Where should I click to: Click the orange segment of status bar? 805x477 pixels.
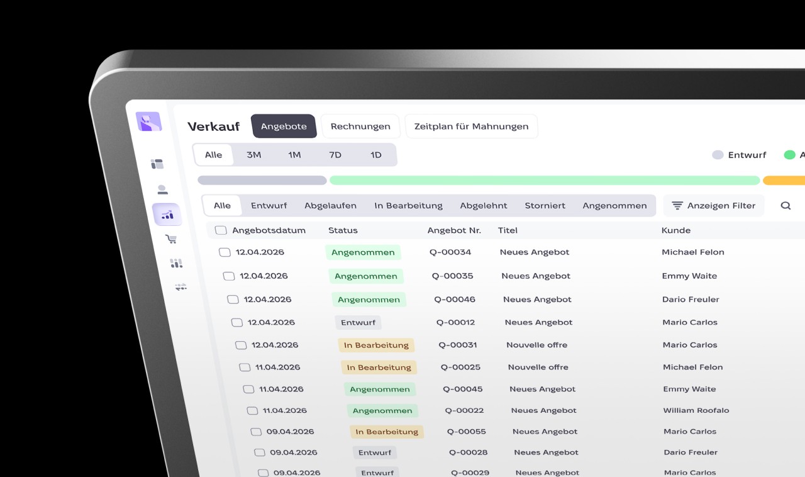point(784,181)
